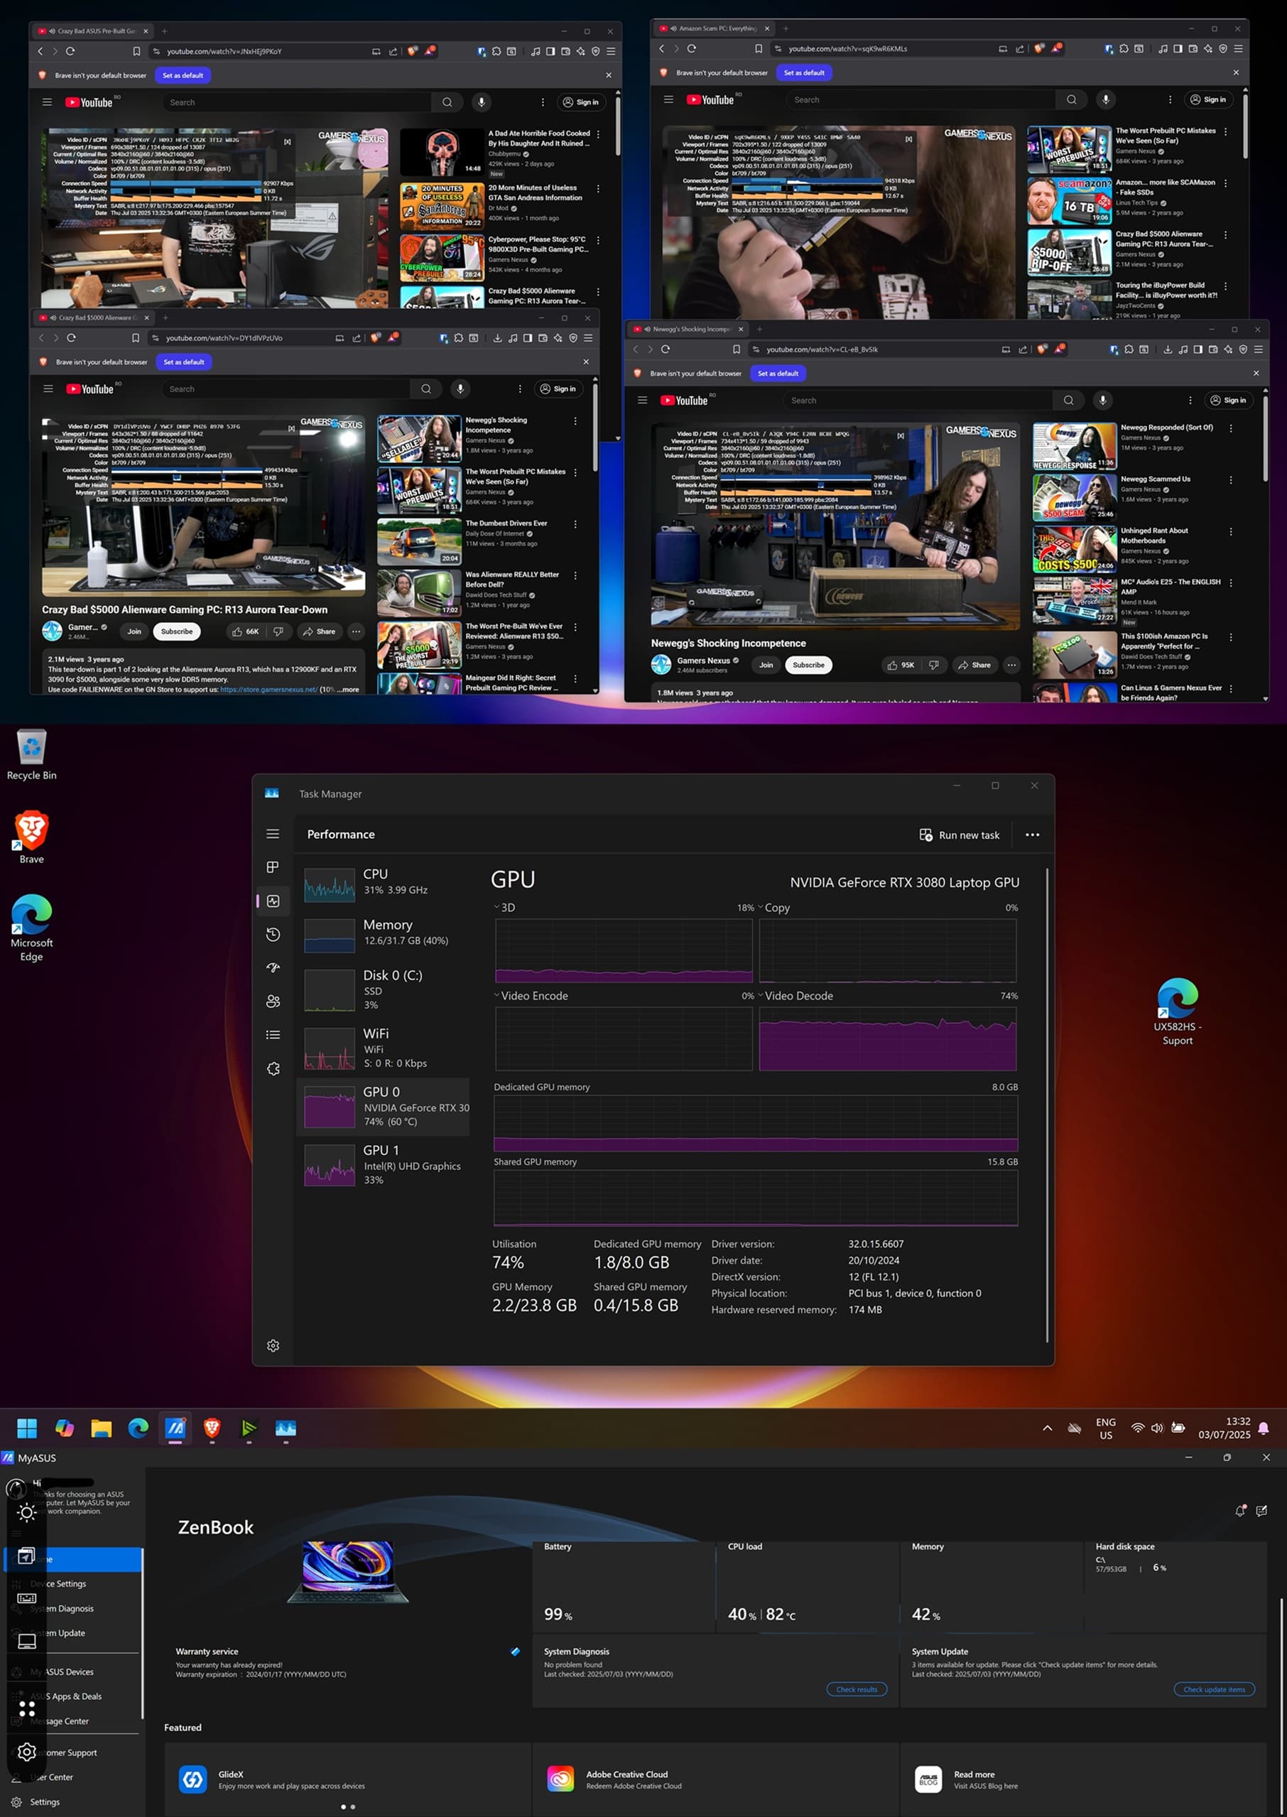Like the Newegg video showing 95K
Viewport: 1287px width, 1817px height.
pos(899,665)
